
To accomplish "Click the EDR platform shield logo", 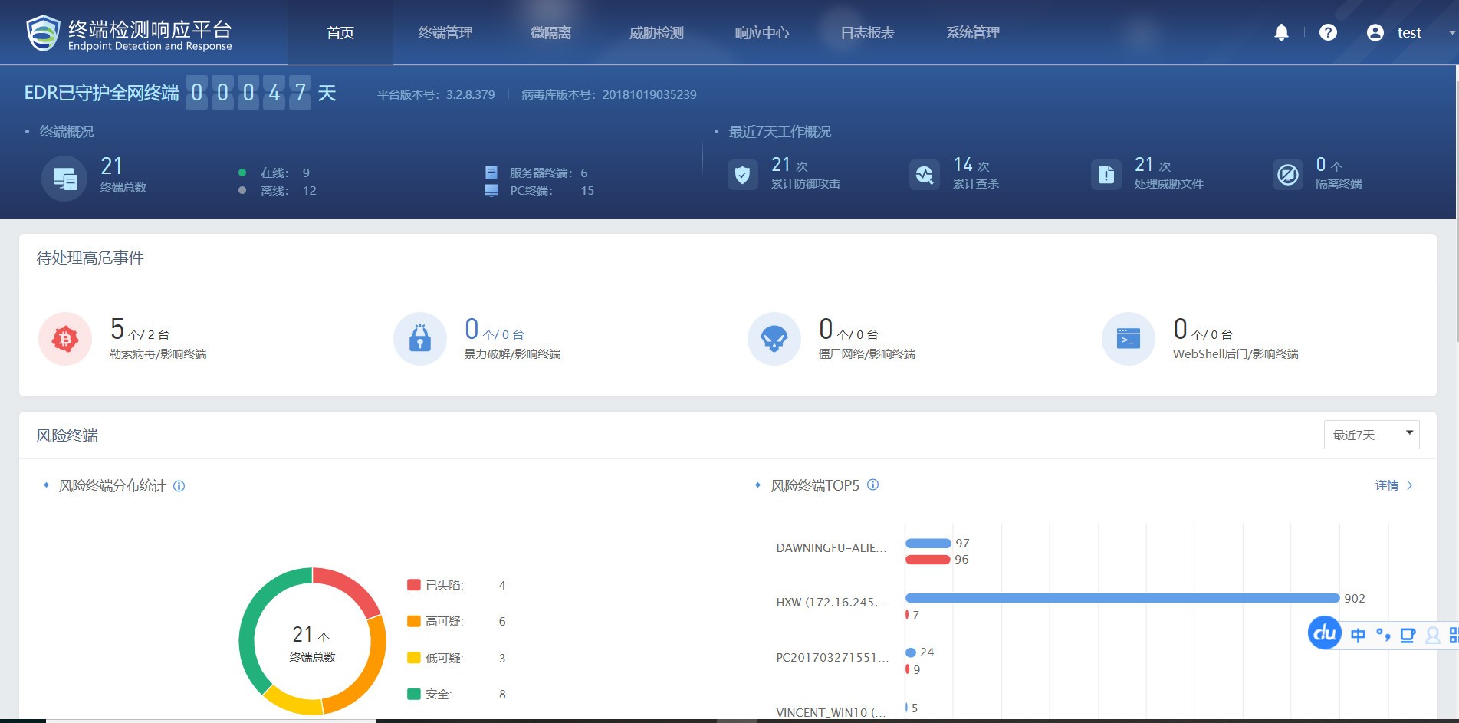I will pyautogui.click(x=43, y=33).
